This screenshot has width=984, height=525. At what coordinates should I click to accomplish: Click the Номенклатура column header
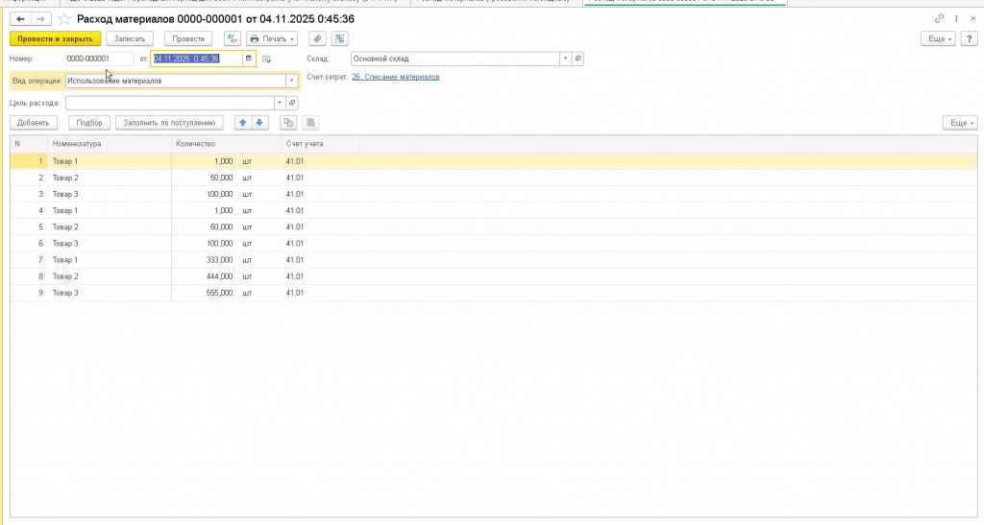pyautogui.click(x=110, y=144)
